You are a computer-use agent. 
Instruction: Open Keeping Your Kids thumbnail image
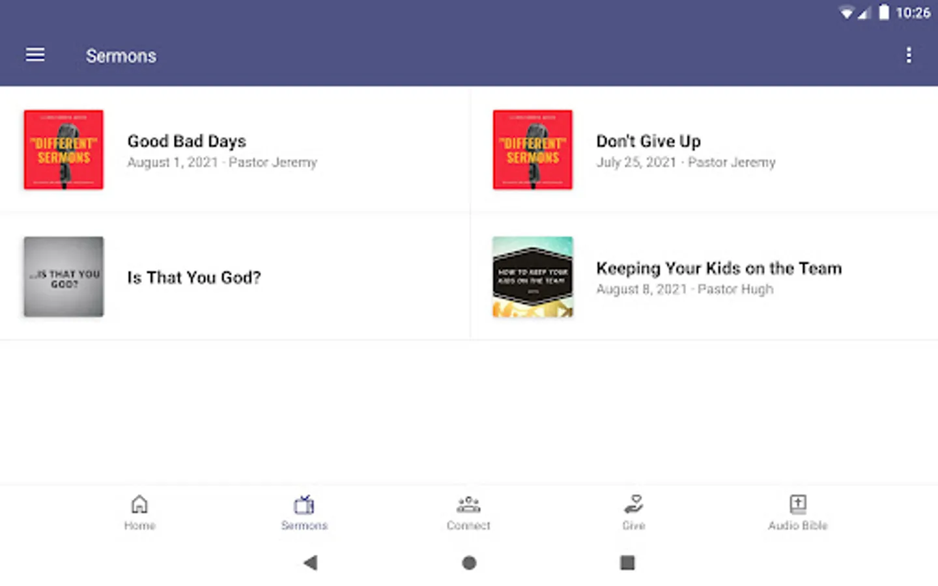(533, 277)
